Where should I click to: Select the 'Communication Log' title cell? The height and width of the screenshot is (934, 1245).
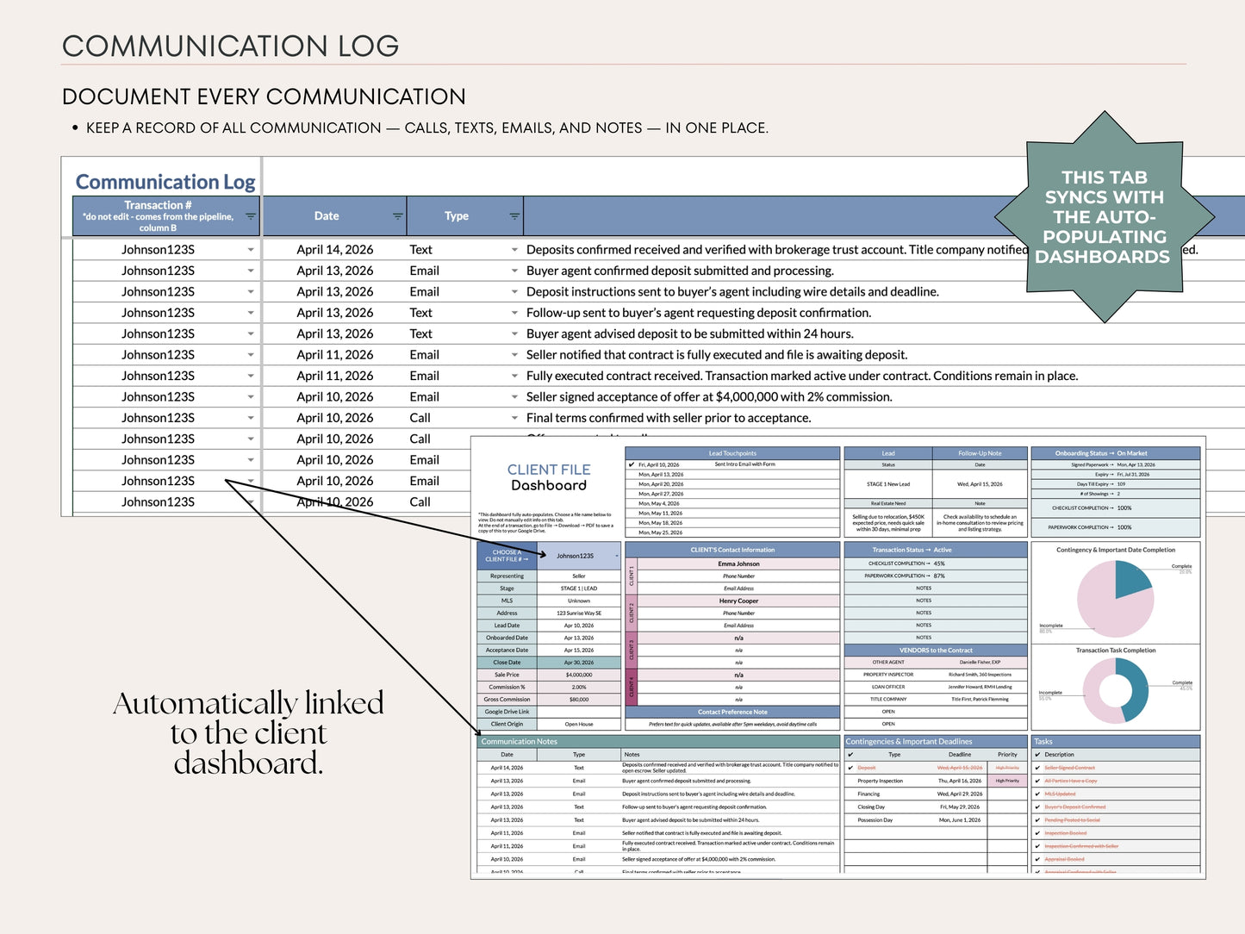click(165, 182)
